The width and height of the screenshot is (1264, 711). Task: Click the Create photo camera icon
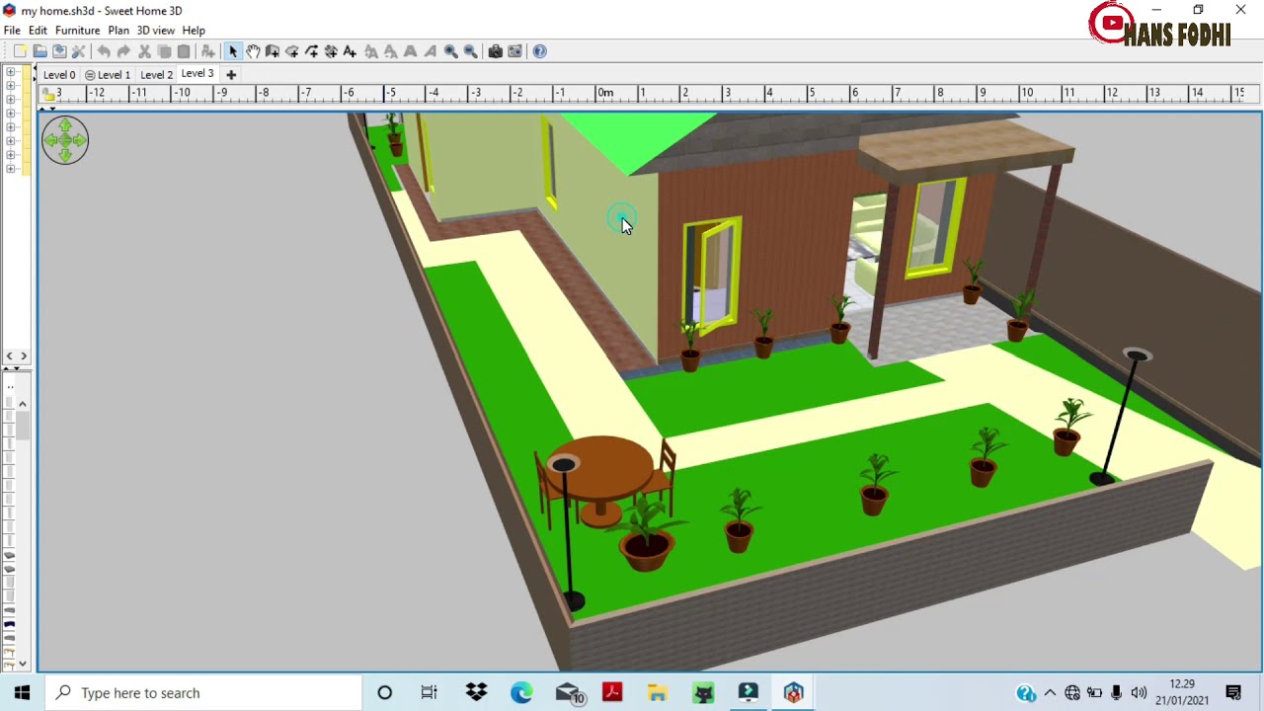496,51
